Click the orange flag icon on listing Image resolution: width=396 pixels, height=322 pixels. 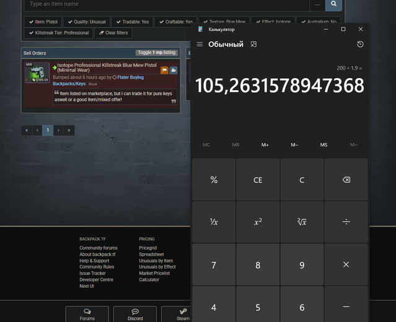(x=164, y=70)
